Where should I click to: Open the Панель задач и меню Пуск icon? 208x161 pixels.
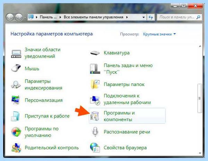95,69
